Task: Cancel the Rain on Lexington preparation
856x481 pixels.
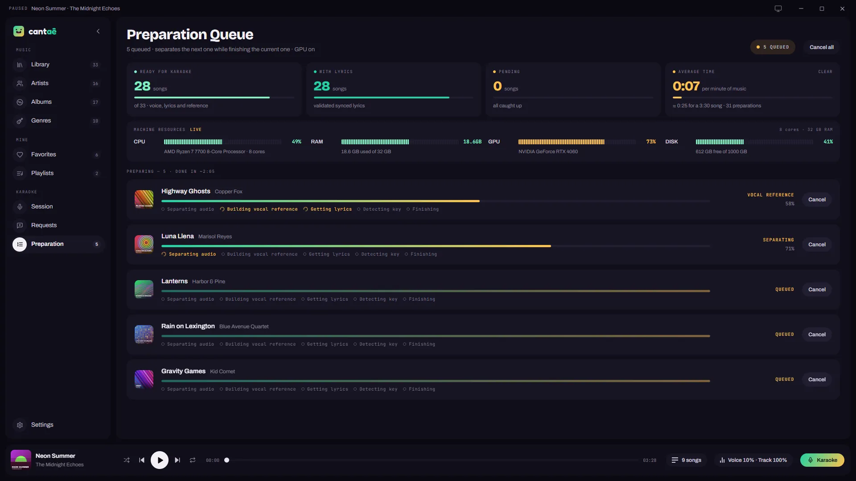Action: point(817,334)
